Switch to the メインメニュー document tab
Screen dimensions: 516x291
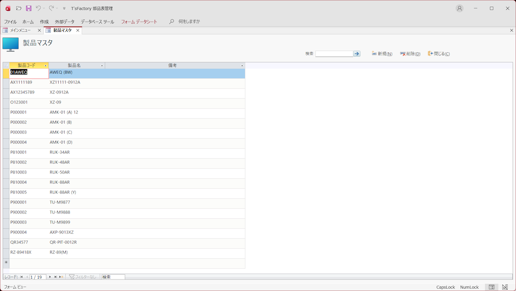pos(21,30)
